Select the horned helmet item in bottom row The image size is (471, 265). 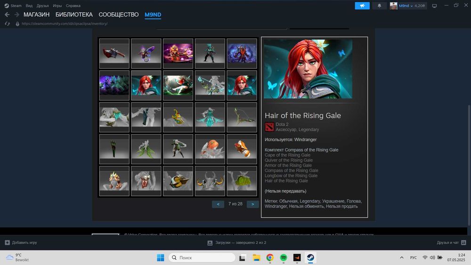210,181
